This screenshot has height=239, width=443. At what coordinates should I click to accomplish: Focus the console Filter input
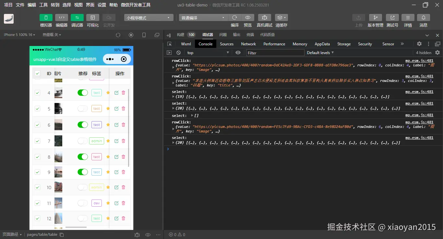(275, 53)
